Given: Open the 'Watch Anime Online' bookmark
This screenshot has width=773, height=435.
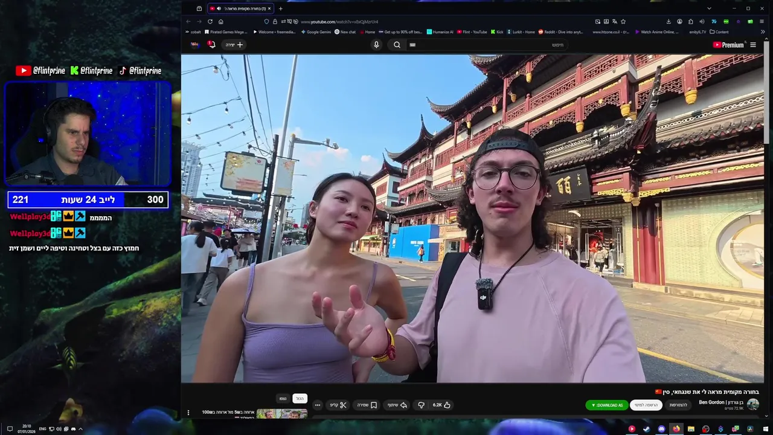Looking at the screenshot, I should click(656, 32).
